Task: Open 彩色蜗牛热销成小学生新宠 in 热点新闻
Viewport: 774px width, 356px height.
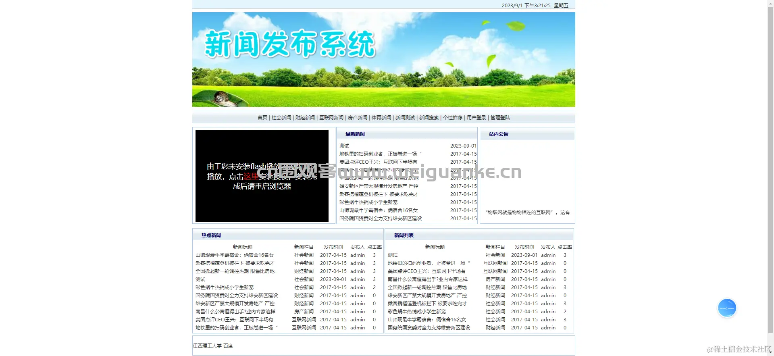Action: (225, 287)
